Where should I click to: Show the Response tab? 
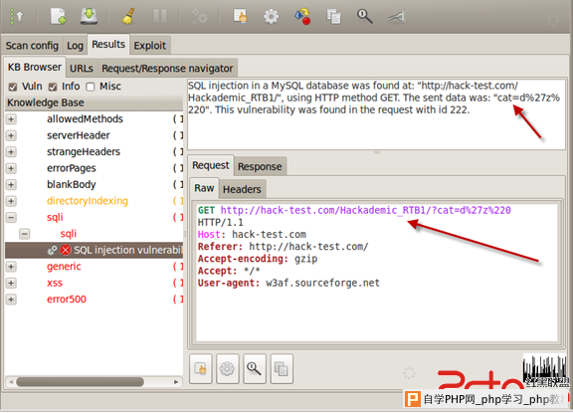260,166
